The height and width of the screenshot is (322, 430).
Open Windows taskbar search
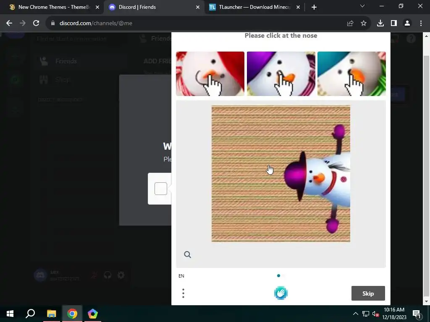pos(30,314)
